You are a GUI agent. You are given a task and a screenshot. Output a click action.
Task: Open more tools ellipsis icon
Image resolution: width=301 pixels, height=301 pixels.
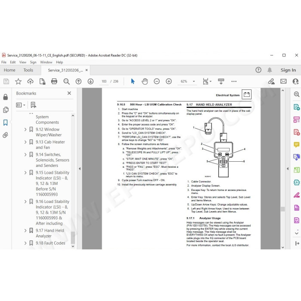click(x=234, y=81)
